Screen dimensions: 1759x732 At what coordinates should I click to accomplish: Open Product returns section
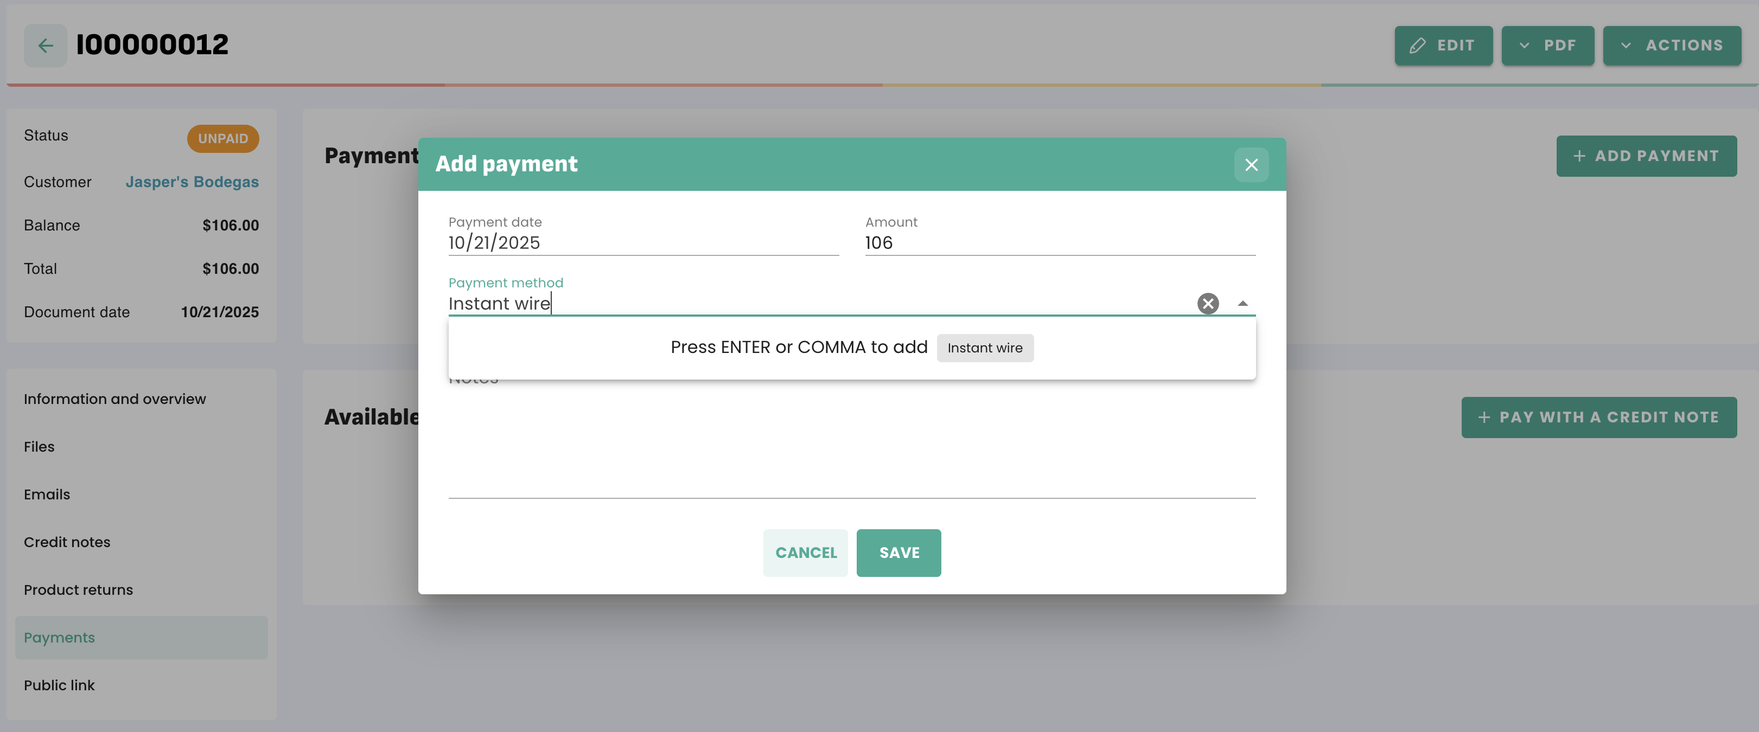79,590
